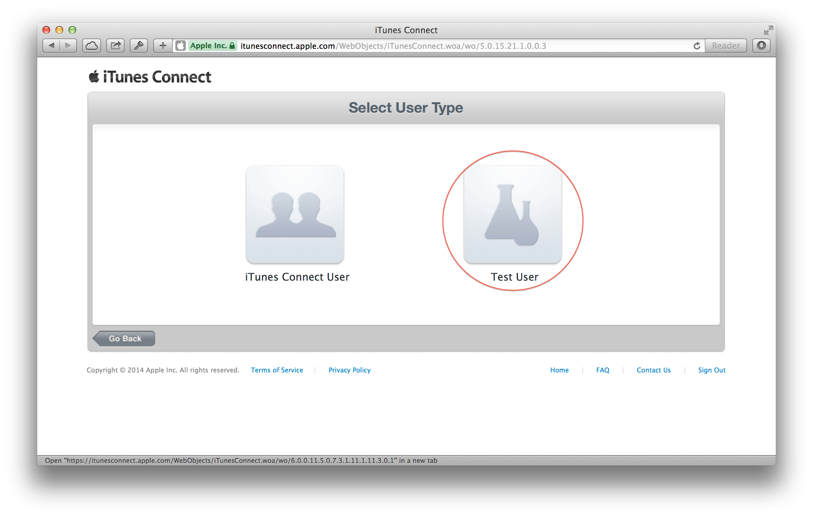Click the plus add bookmark button
The height and width of the screenshot is (517, 813).
coord(163,46)
